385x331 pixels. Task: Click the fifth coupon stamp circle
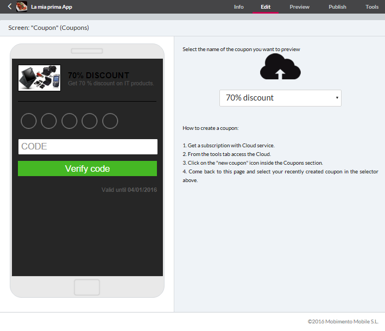point(110,121)
